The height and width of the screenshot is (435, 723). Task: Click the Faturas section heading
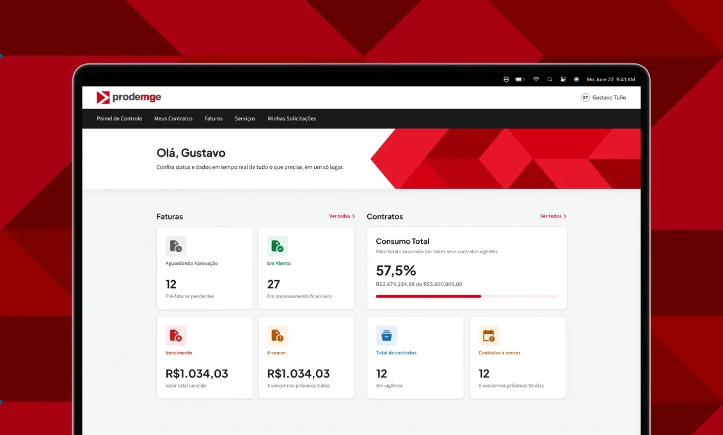170,217
